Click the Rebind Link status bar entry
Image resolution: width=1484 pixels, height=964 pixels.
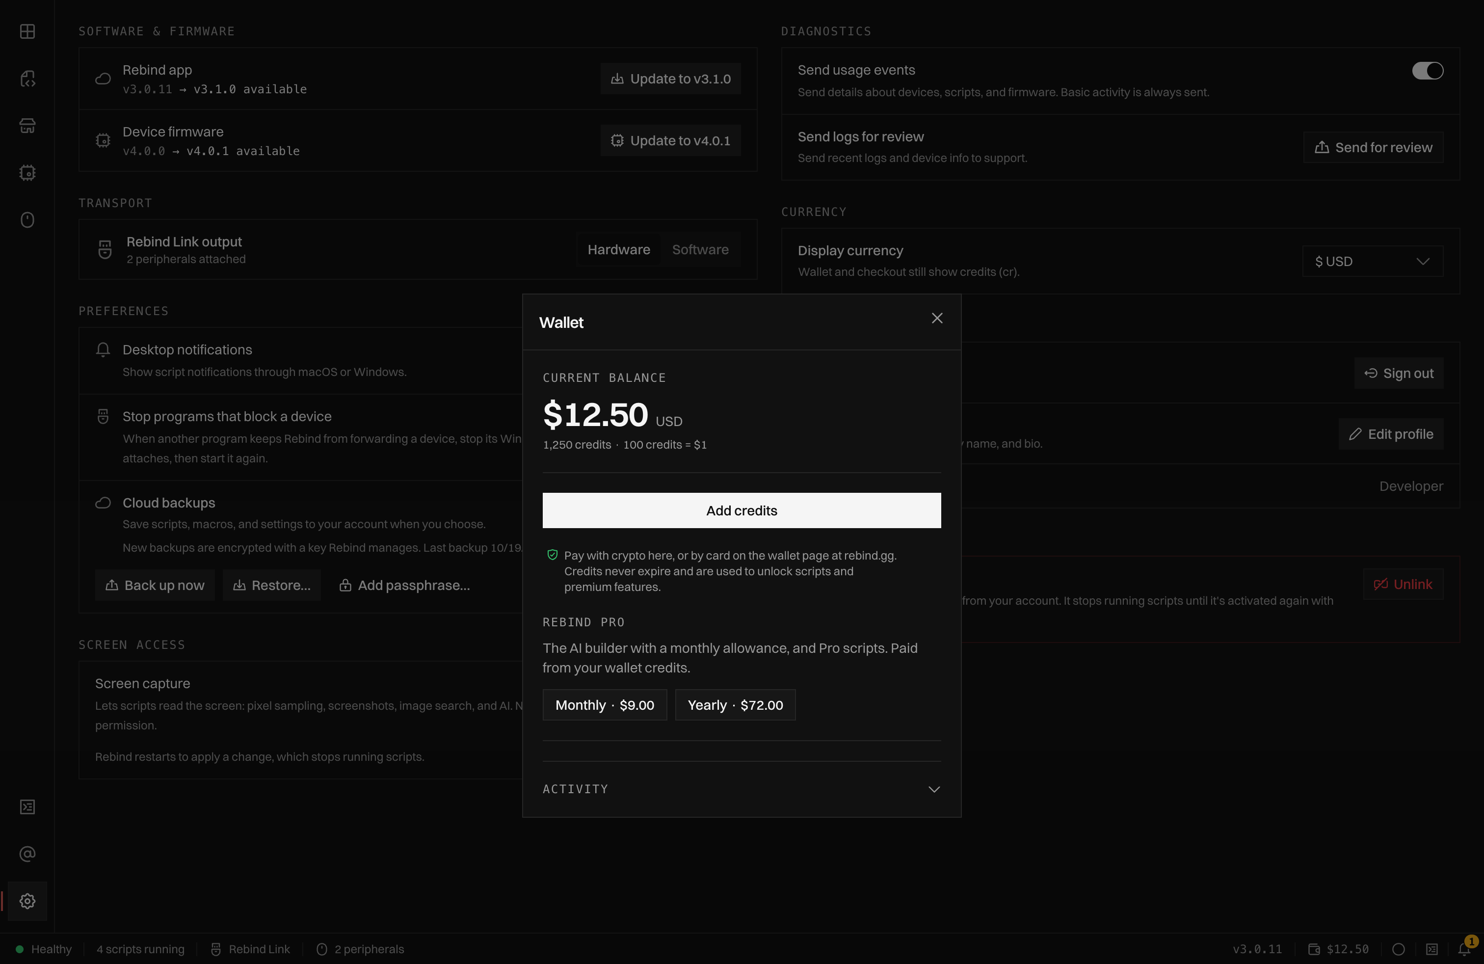(251, 949)
